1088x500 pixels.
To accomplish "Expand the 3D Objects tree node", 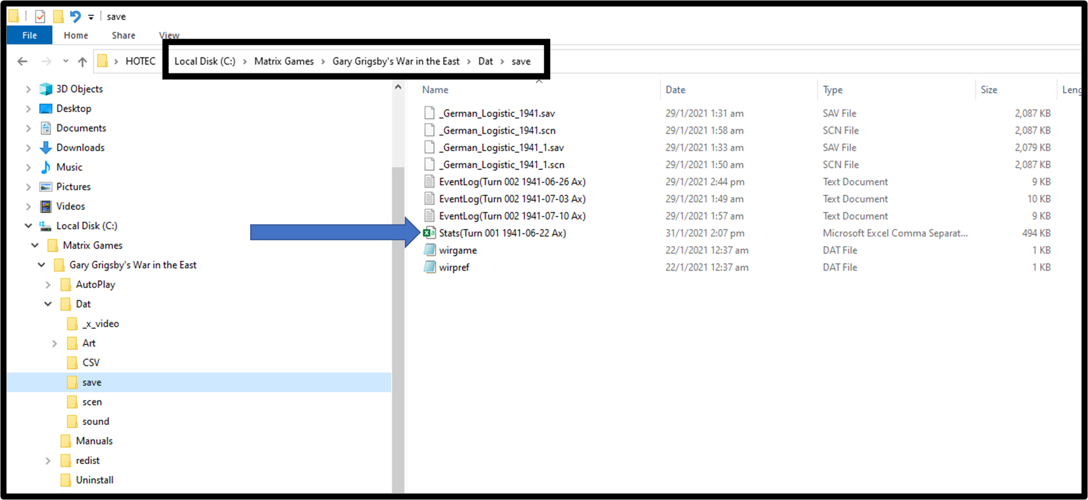I will click(x=28, y=89).
